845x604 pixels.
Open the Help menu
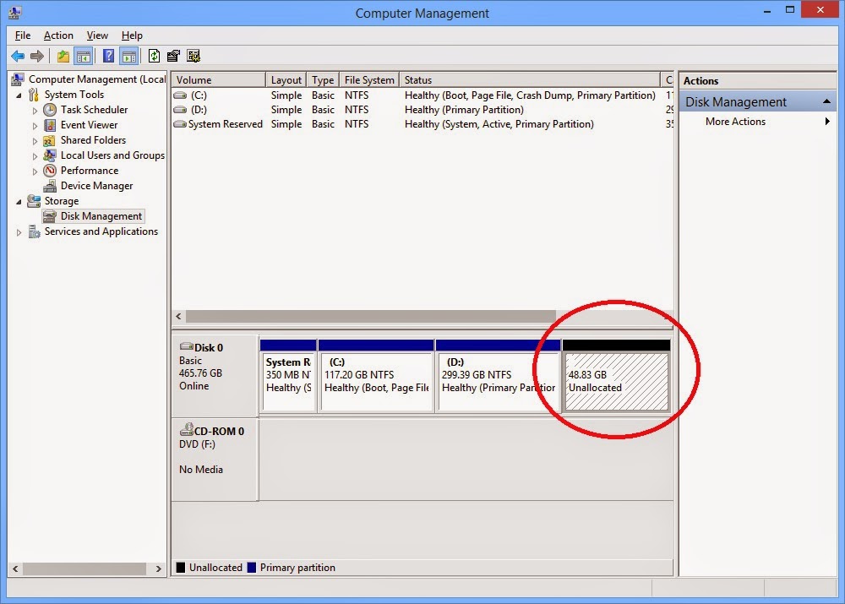tap(132, 35)
